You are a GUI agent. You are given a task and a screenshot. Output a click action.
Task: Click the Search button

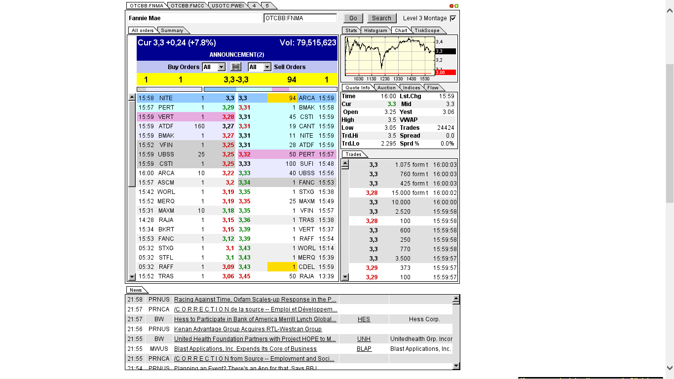coord(380,18)
